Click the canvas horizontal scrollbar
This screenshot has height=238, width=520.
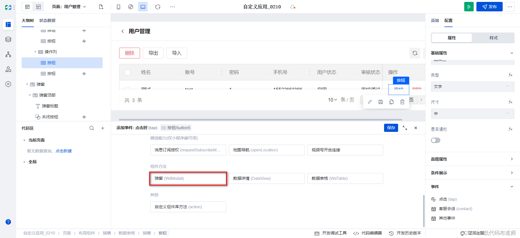click(x=261, y=119)
